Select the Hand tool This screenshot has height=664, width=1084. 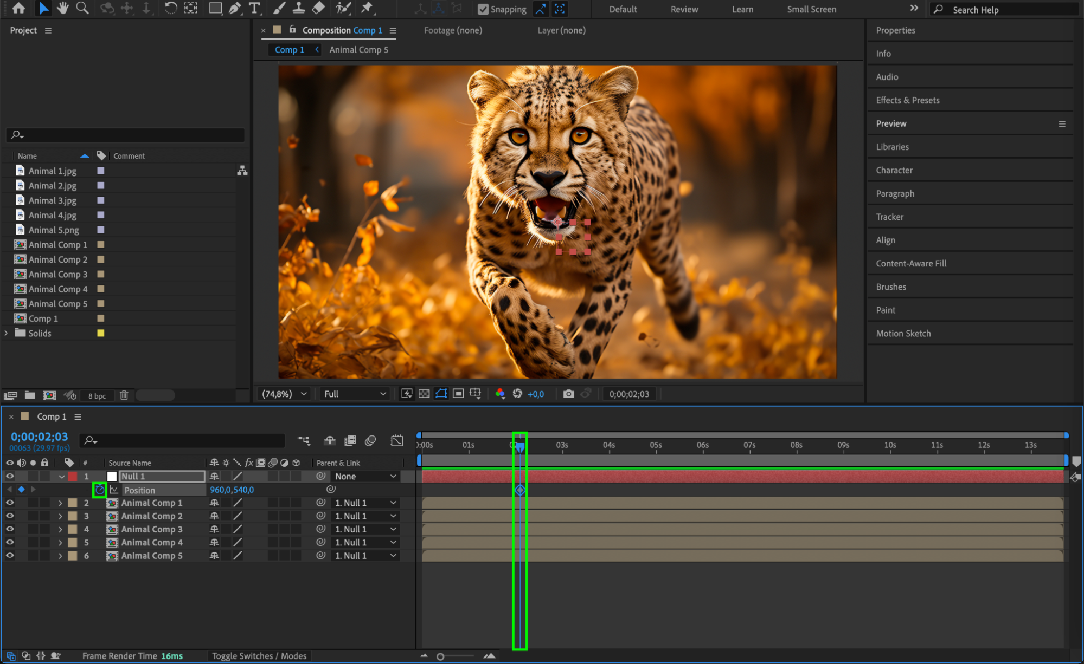pyautogui.click(x=62, y=8)
